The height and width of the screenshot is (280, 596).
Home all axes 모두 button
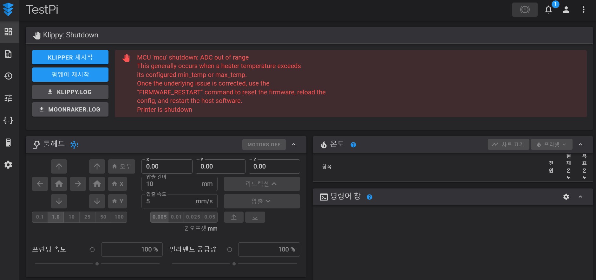click(x=122, y=166)
